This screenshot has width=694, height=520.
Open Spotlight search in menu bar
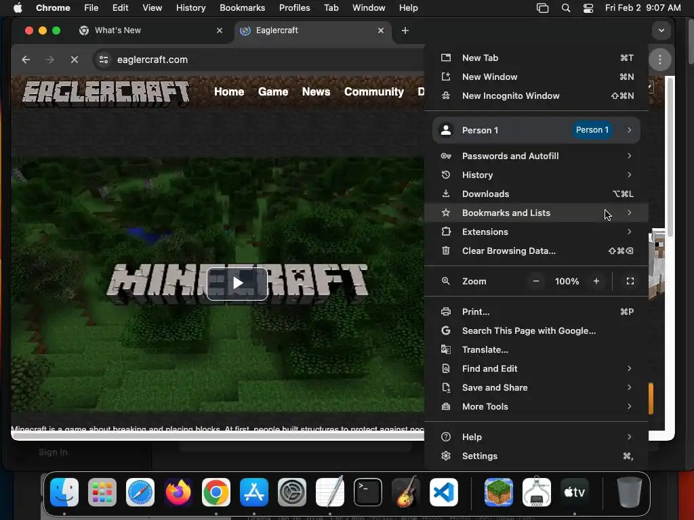(566, 8)
